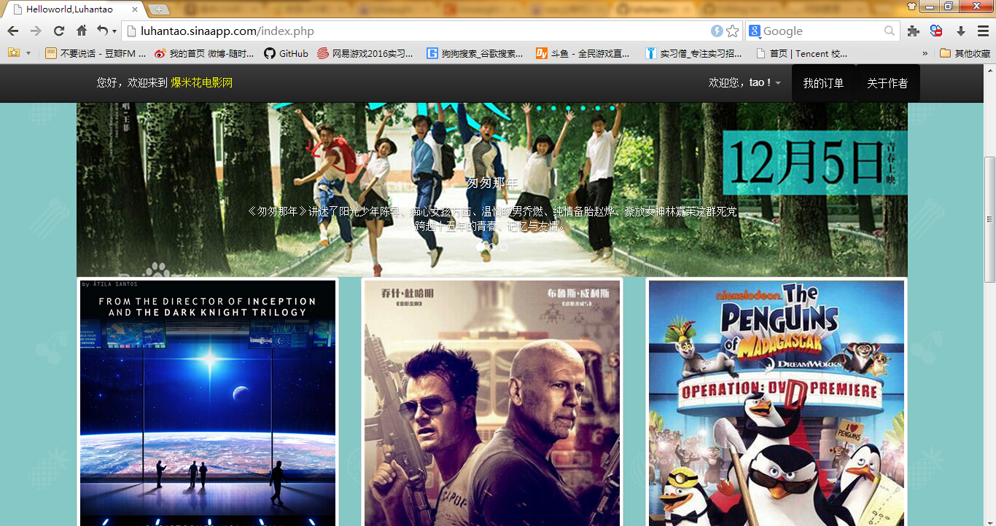Open the GitHub bookmark
This screenshot has height=526, width=996.
pyautogui.click(x=287, y=53)
